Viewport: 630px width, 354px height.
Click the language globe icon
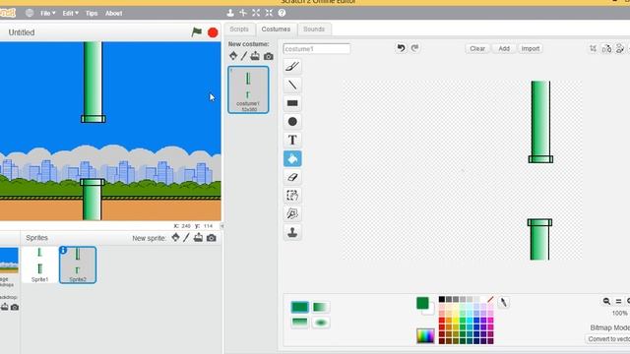click(30, 13)
